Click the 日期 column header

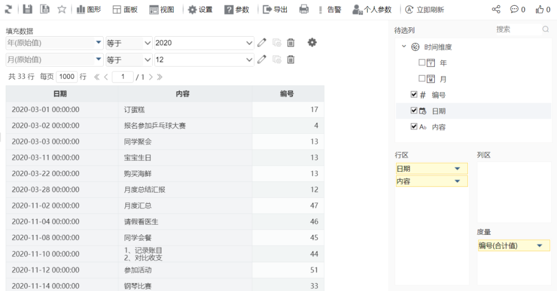click(x=62, y=94)
